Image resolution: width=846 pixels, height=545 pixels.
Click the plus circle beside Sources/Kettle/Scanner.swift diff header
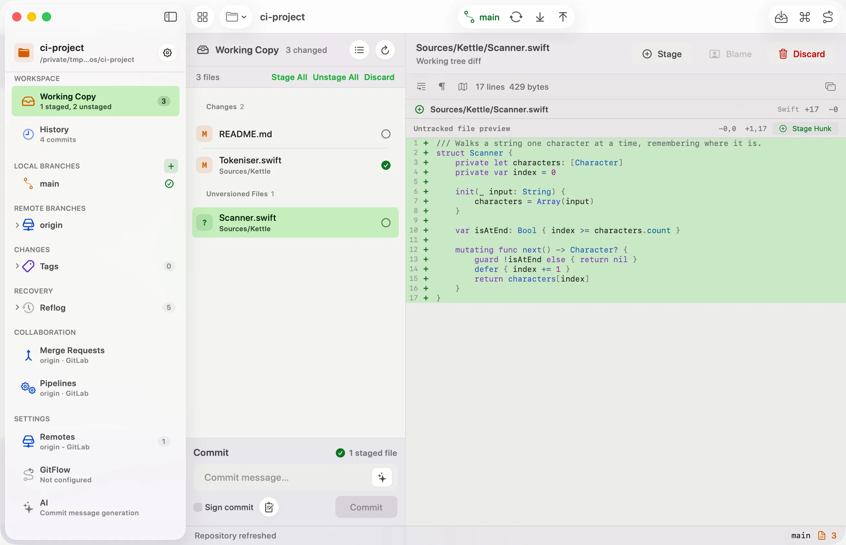coord(419,109)
